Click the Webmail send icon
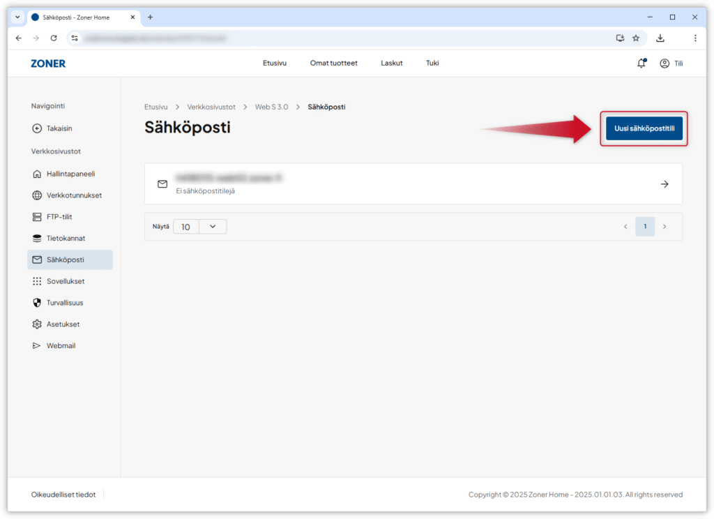Screen dimensions: 714x519 [x=37, y=346]
